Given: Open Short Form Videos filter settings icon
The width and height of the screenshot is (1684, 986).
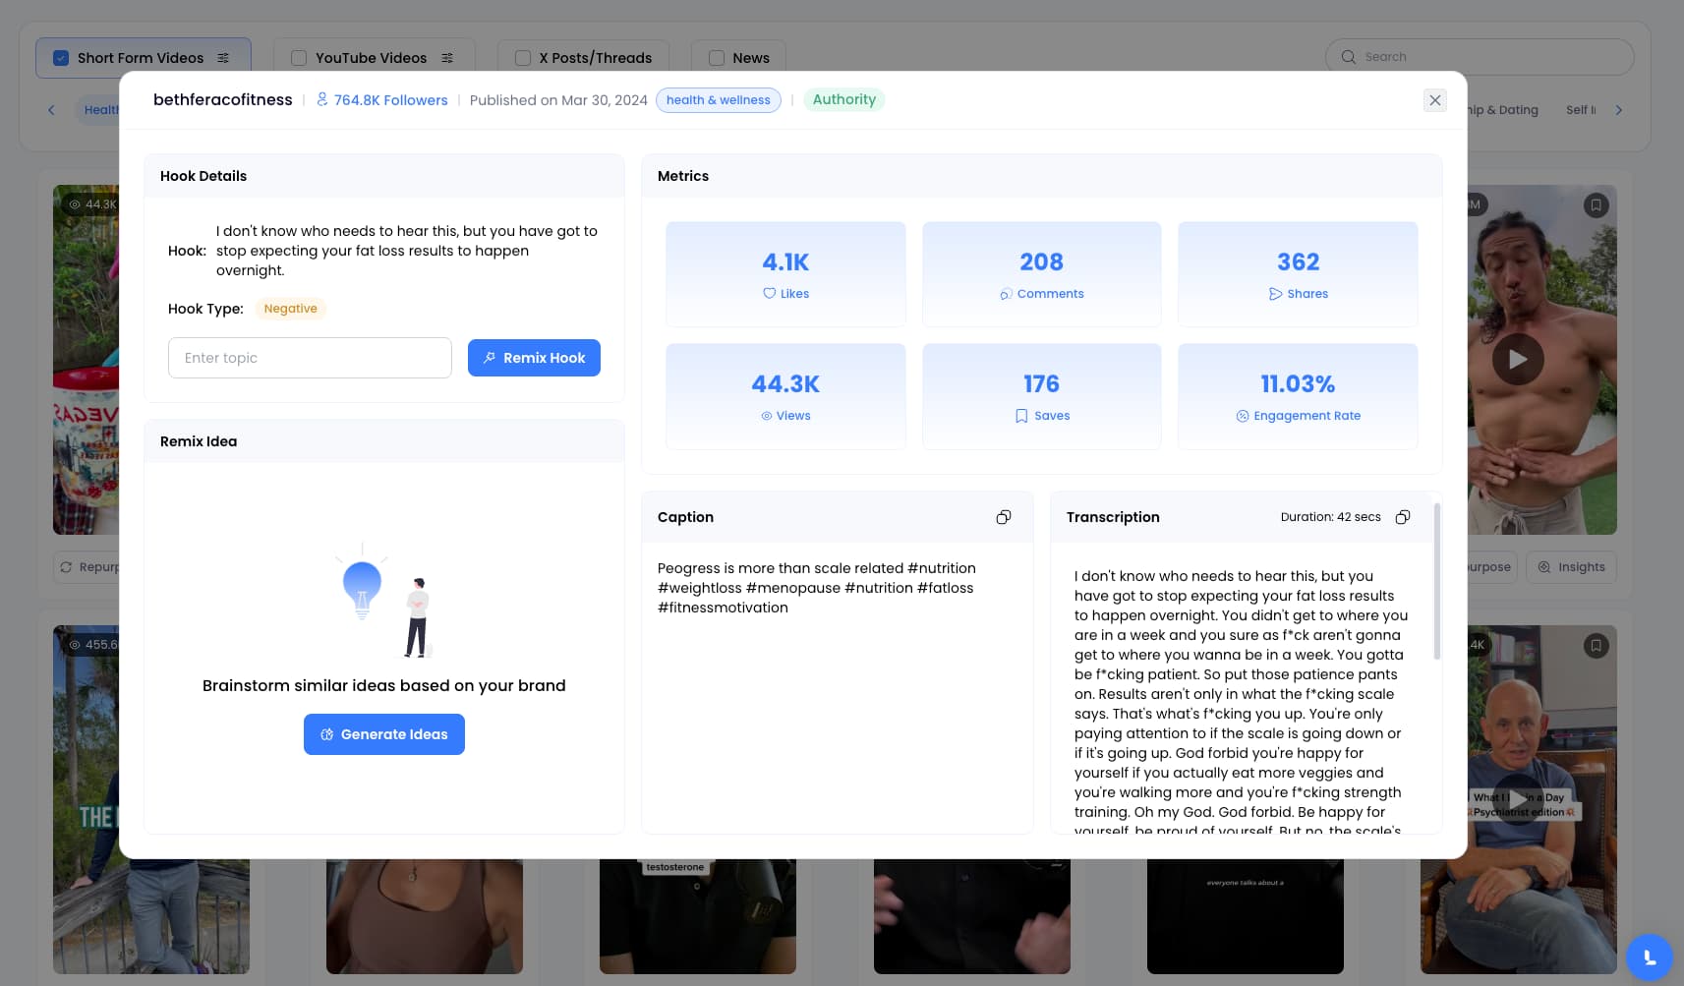Looking at the screenshot, I should (223, 58).
